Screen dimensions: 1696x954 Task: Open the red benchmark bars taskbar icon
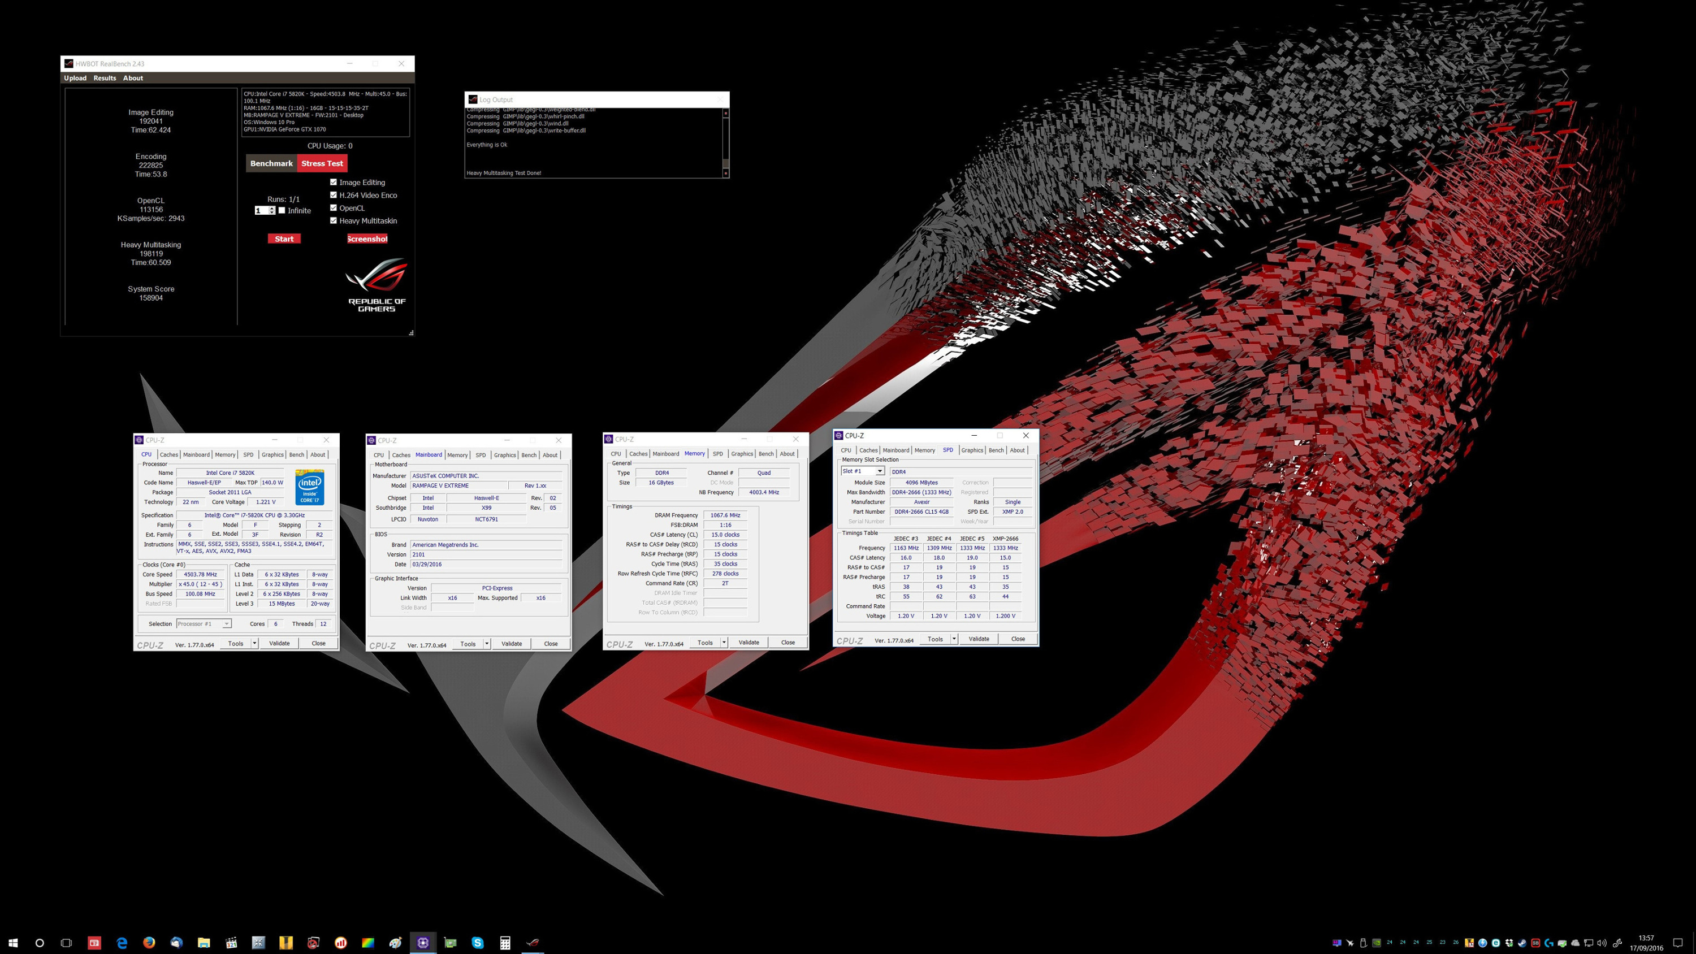click(340, 943)
